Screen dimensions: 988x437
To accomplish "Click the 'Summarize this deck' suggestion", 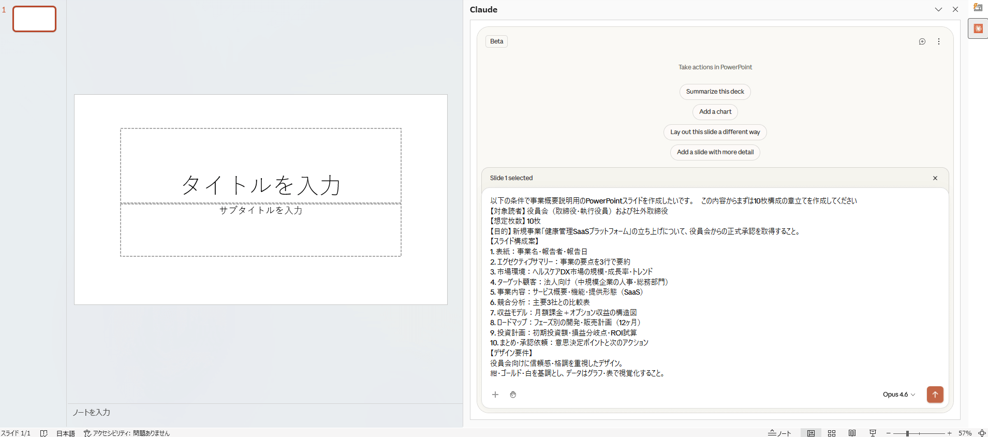I will pyautogui.click(x=715, y=92).
